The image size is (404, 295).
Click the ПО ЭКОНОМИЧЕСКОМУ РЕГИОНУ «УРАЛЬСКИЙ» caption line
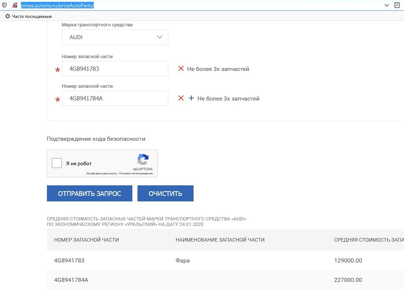pyautogui.click(x=125, y=224)
